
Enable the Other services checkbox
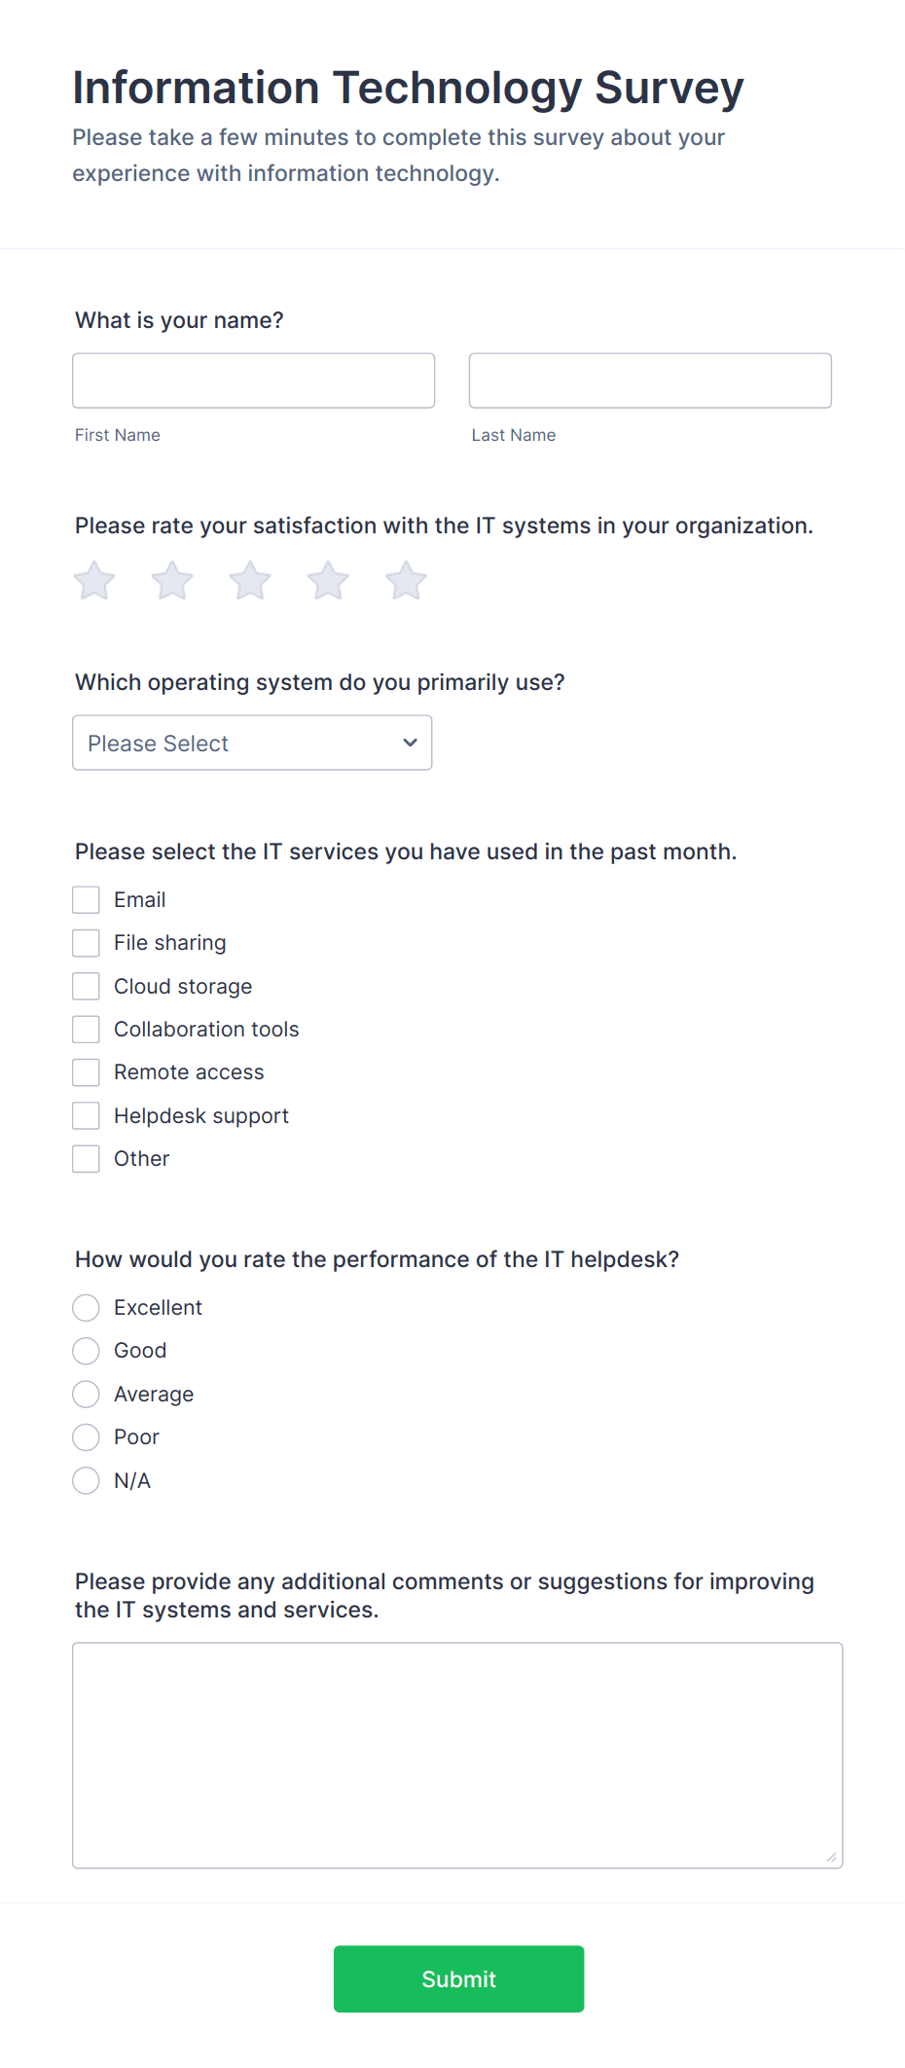(86, 1158)
